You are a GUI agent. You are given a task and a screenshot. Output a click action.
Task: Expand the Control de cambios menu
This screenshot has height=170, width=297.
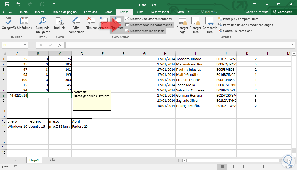coord(236,31)
